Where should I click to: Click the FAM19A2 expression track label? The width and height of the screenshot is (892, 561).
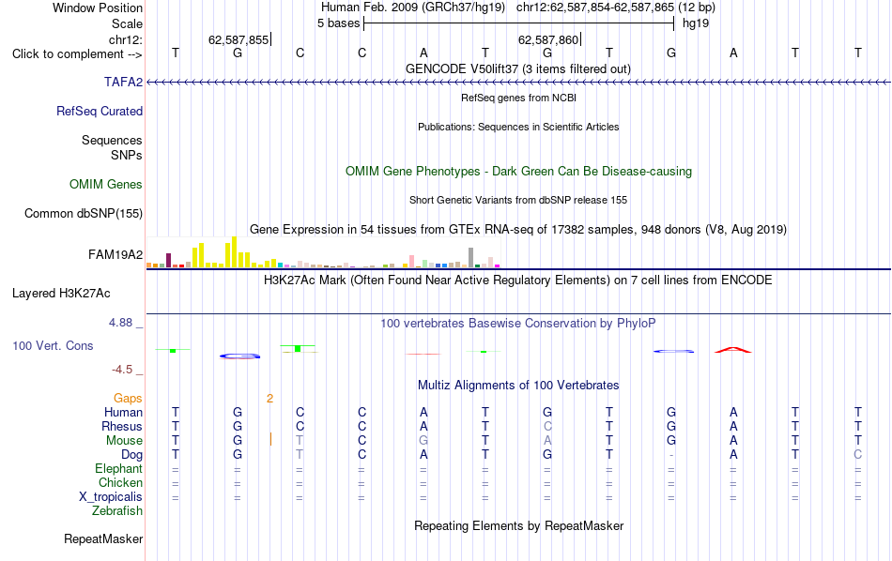(x=115, y=254)
